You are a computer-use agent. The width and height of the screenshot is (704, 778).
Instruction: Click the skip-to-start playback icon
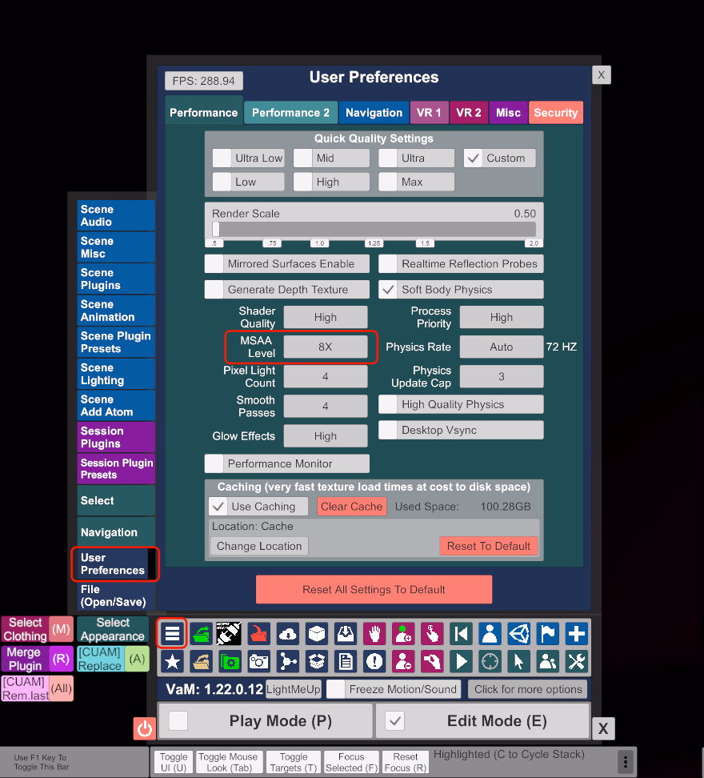coord(461,634)
